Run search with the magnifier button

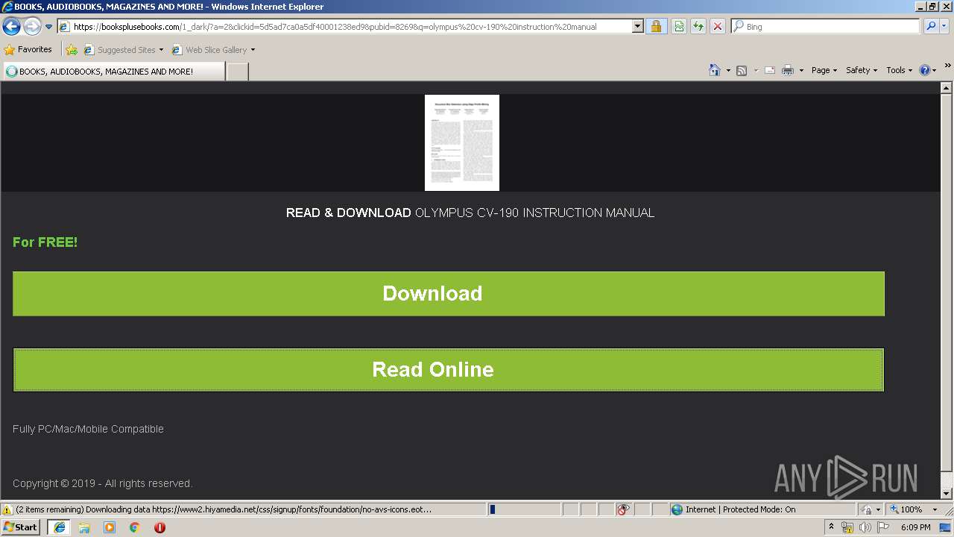coord(931,27)
